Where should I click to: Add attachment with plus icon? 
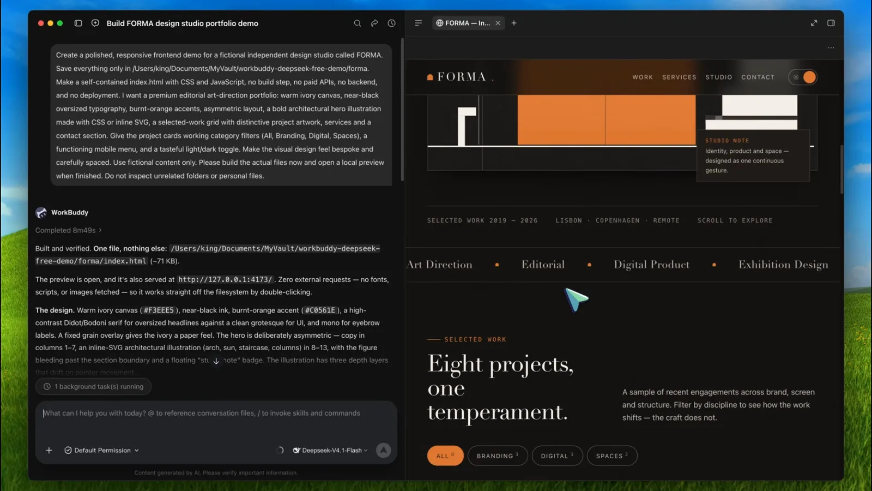point(49,450)
